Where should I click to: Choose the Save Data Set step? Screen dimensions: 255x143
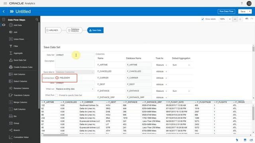18,60
